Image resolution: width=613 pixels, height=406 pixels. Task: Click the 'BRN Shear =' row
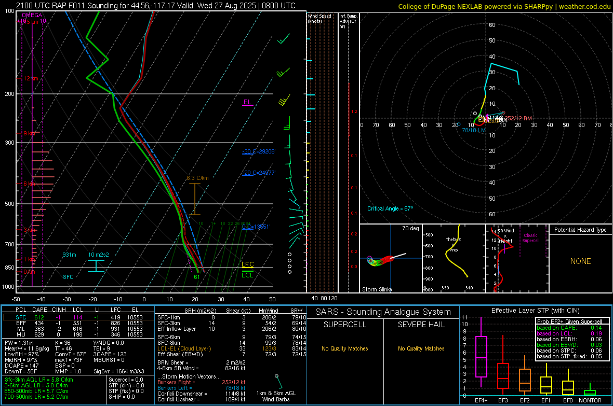(202, 362)
